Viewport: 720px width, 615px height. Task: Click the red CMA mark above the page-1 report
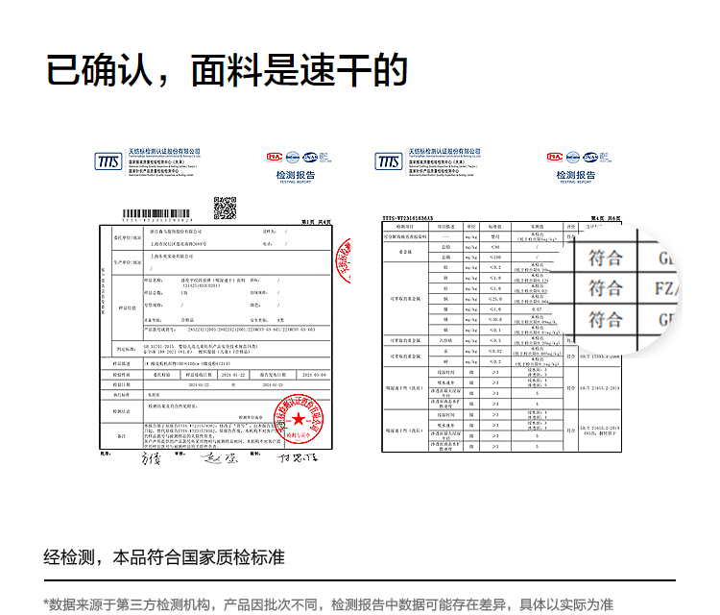[x=275, y=157]
